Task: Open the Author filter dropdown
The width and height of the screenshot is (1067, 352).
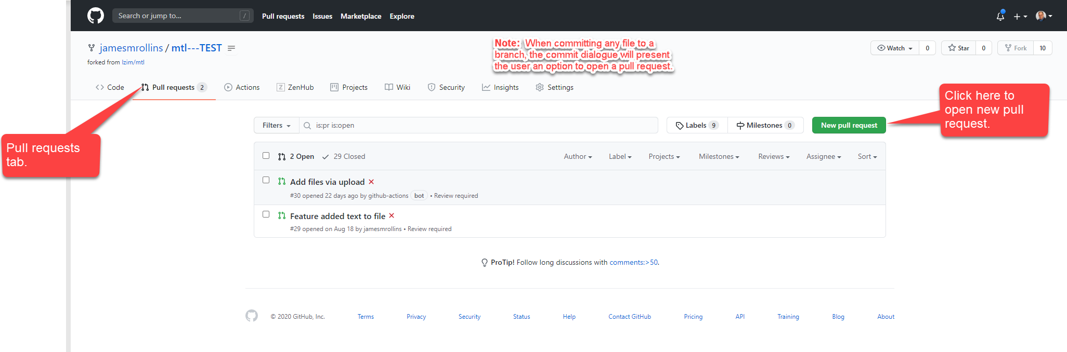Action: click(x=578, y=156)
